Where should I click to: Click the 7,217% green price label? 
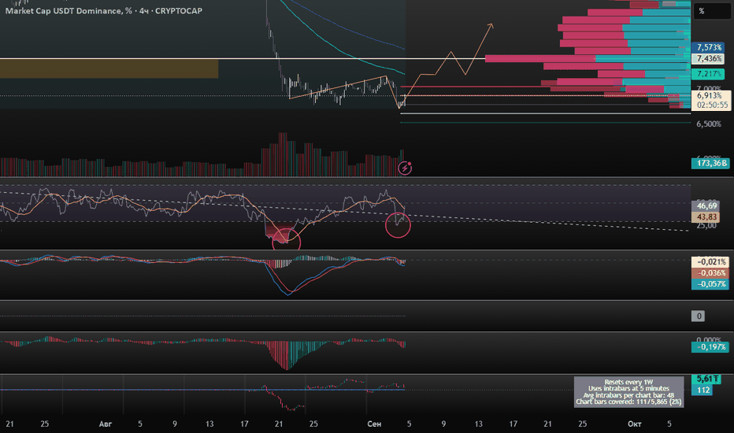tap(708, 74)
